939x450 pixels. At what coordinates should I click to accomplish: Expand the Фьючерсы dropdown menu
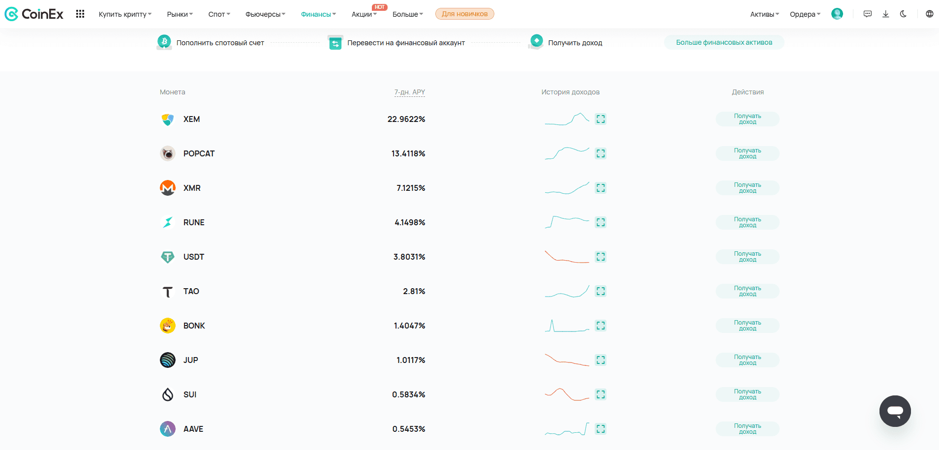(266, 14)
